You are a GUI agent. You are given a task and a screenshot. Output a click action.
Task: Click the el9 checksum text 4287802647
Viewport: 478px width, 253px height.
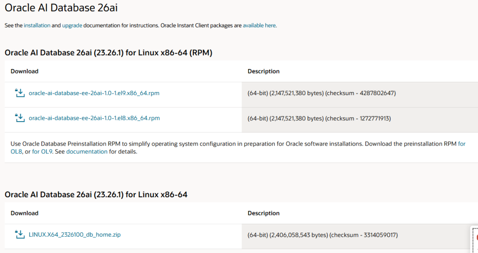click(377, 93)
